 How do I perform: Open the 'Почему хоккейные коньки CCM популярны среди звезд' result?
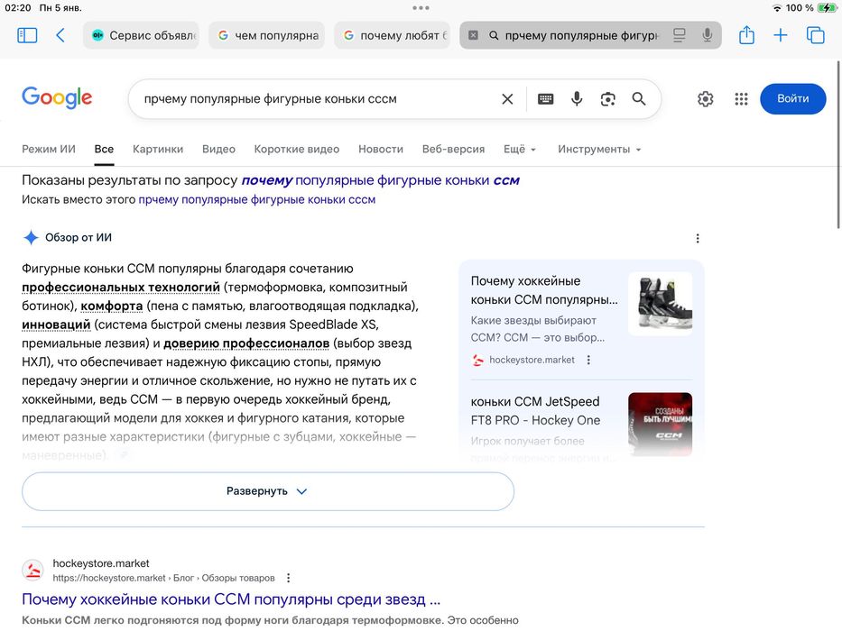point(231,599)
